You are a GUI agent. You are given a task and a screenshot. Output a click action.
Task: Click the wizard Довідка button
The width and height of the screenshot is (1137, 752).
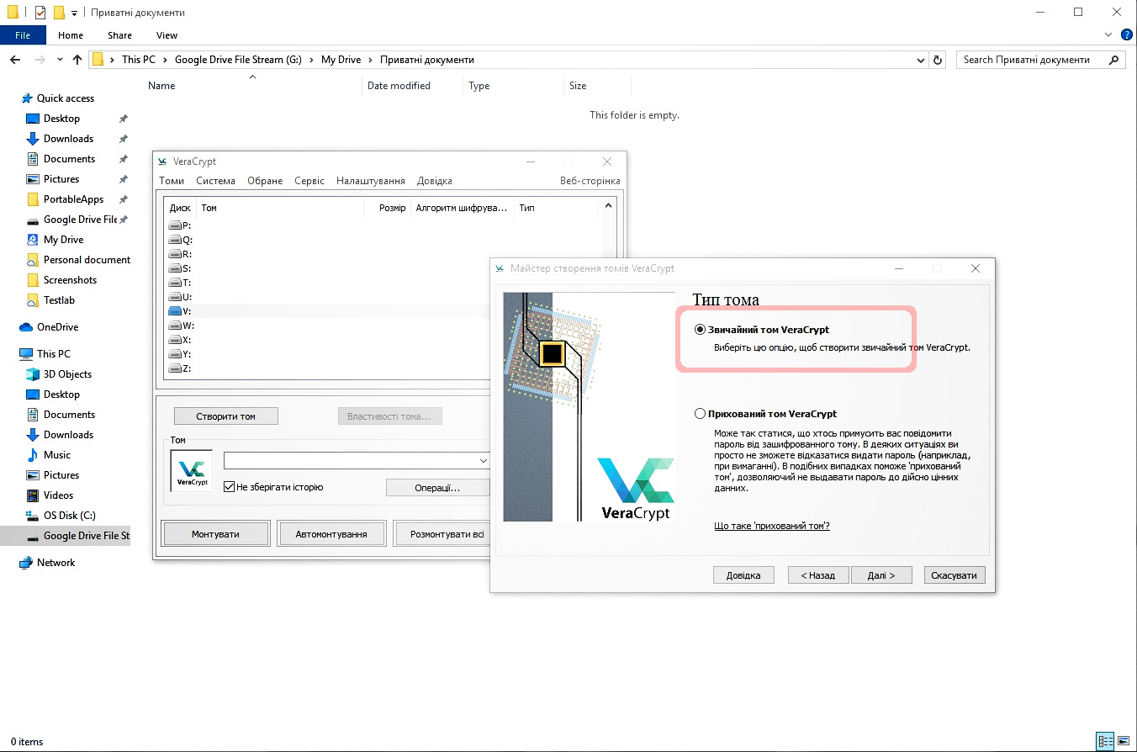(743, 575)
